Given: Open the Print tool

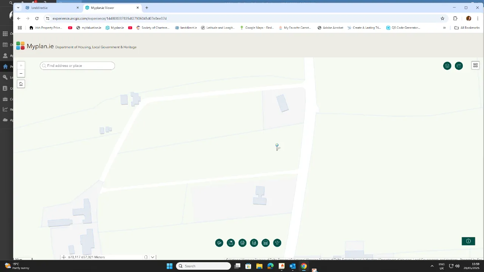Looking at the screenshot, I should [x=242, y=243].
